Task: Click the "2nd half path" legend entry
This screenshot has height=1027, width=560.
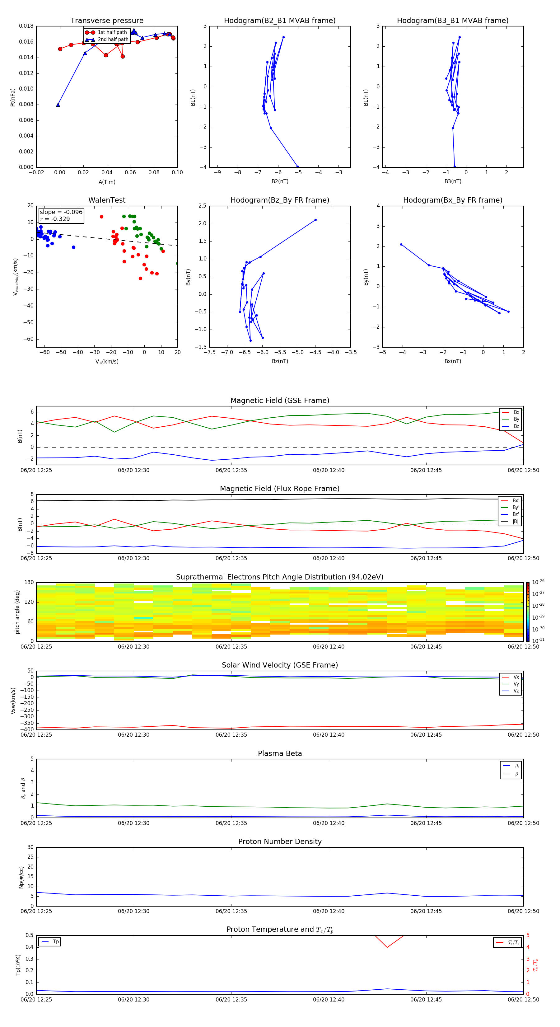Action: click(106, 40)
